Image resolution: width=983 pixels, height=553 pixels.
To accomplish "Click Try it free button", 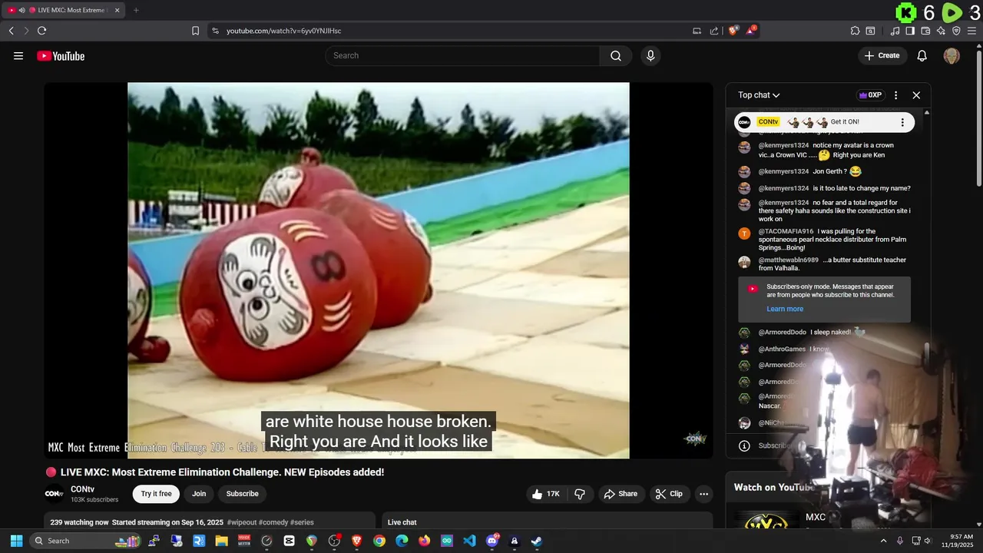I will 156,494.
